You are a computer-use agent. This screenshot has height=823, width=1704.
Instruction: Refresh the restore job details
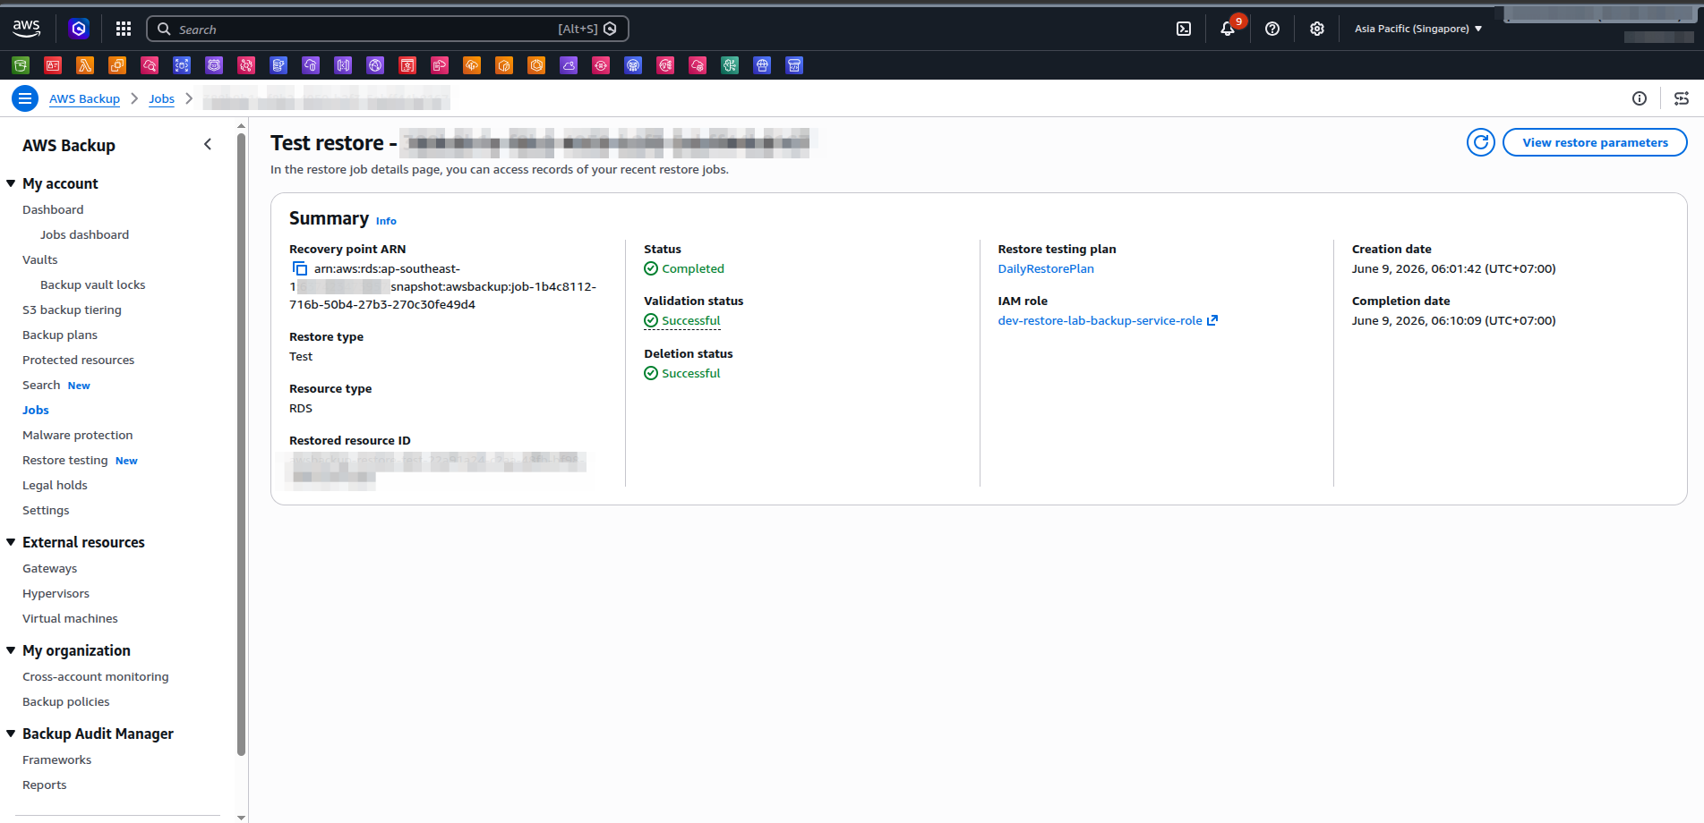pos(1481,142)
